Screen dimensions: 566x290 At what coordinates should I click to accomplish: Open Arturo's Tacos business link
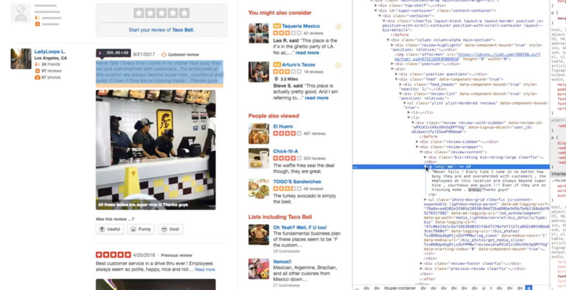pos(298,65)
